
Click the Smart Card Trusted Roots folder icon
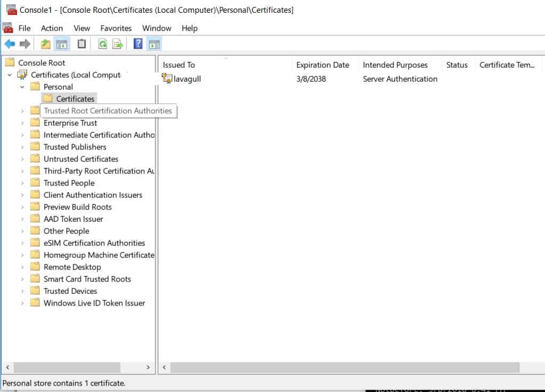tap(35, 278)
